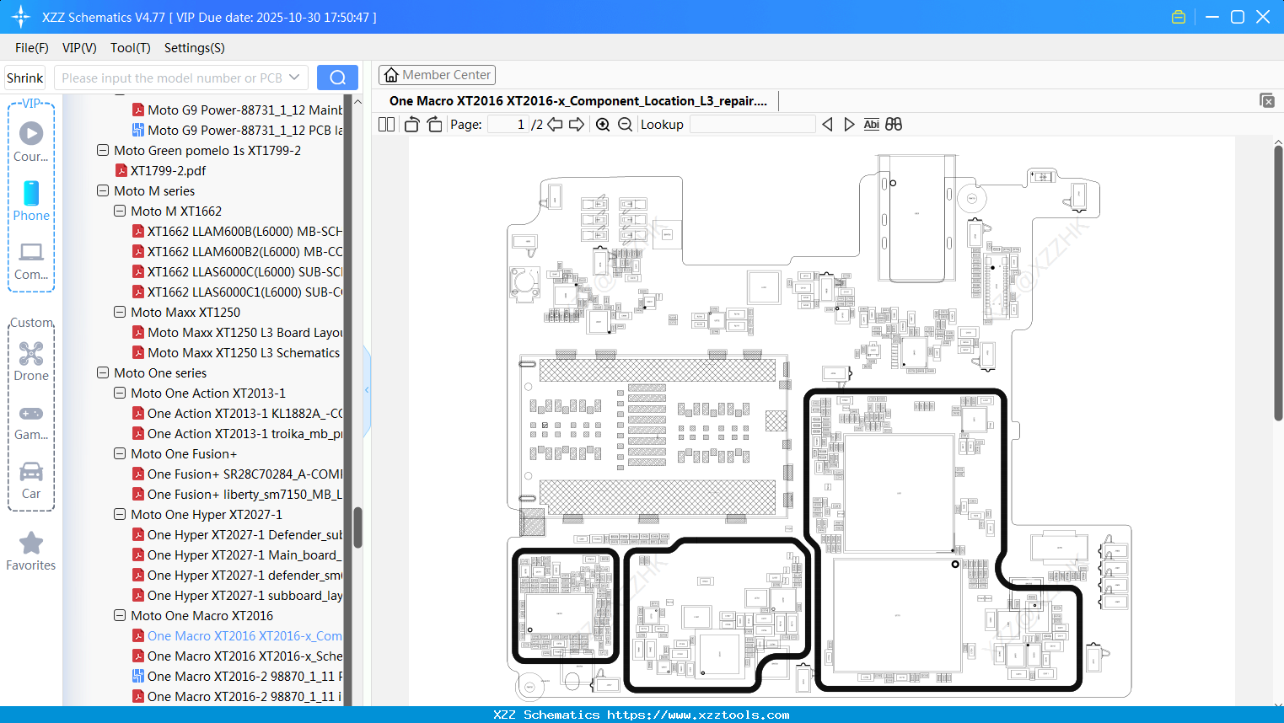Viewport: 1284px width, 723px height.
Task: Open the Member Center button
Action: (x=437, y=75)
